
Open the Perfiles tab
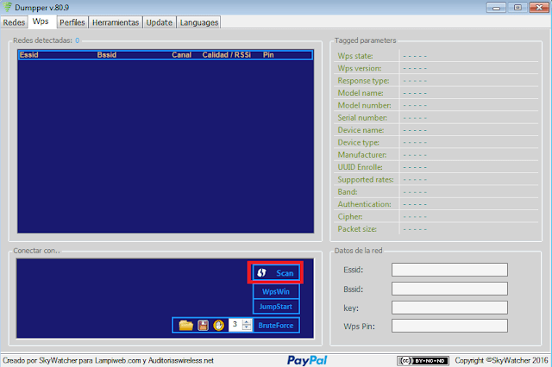click(72, 22)
